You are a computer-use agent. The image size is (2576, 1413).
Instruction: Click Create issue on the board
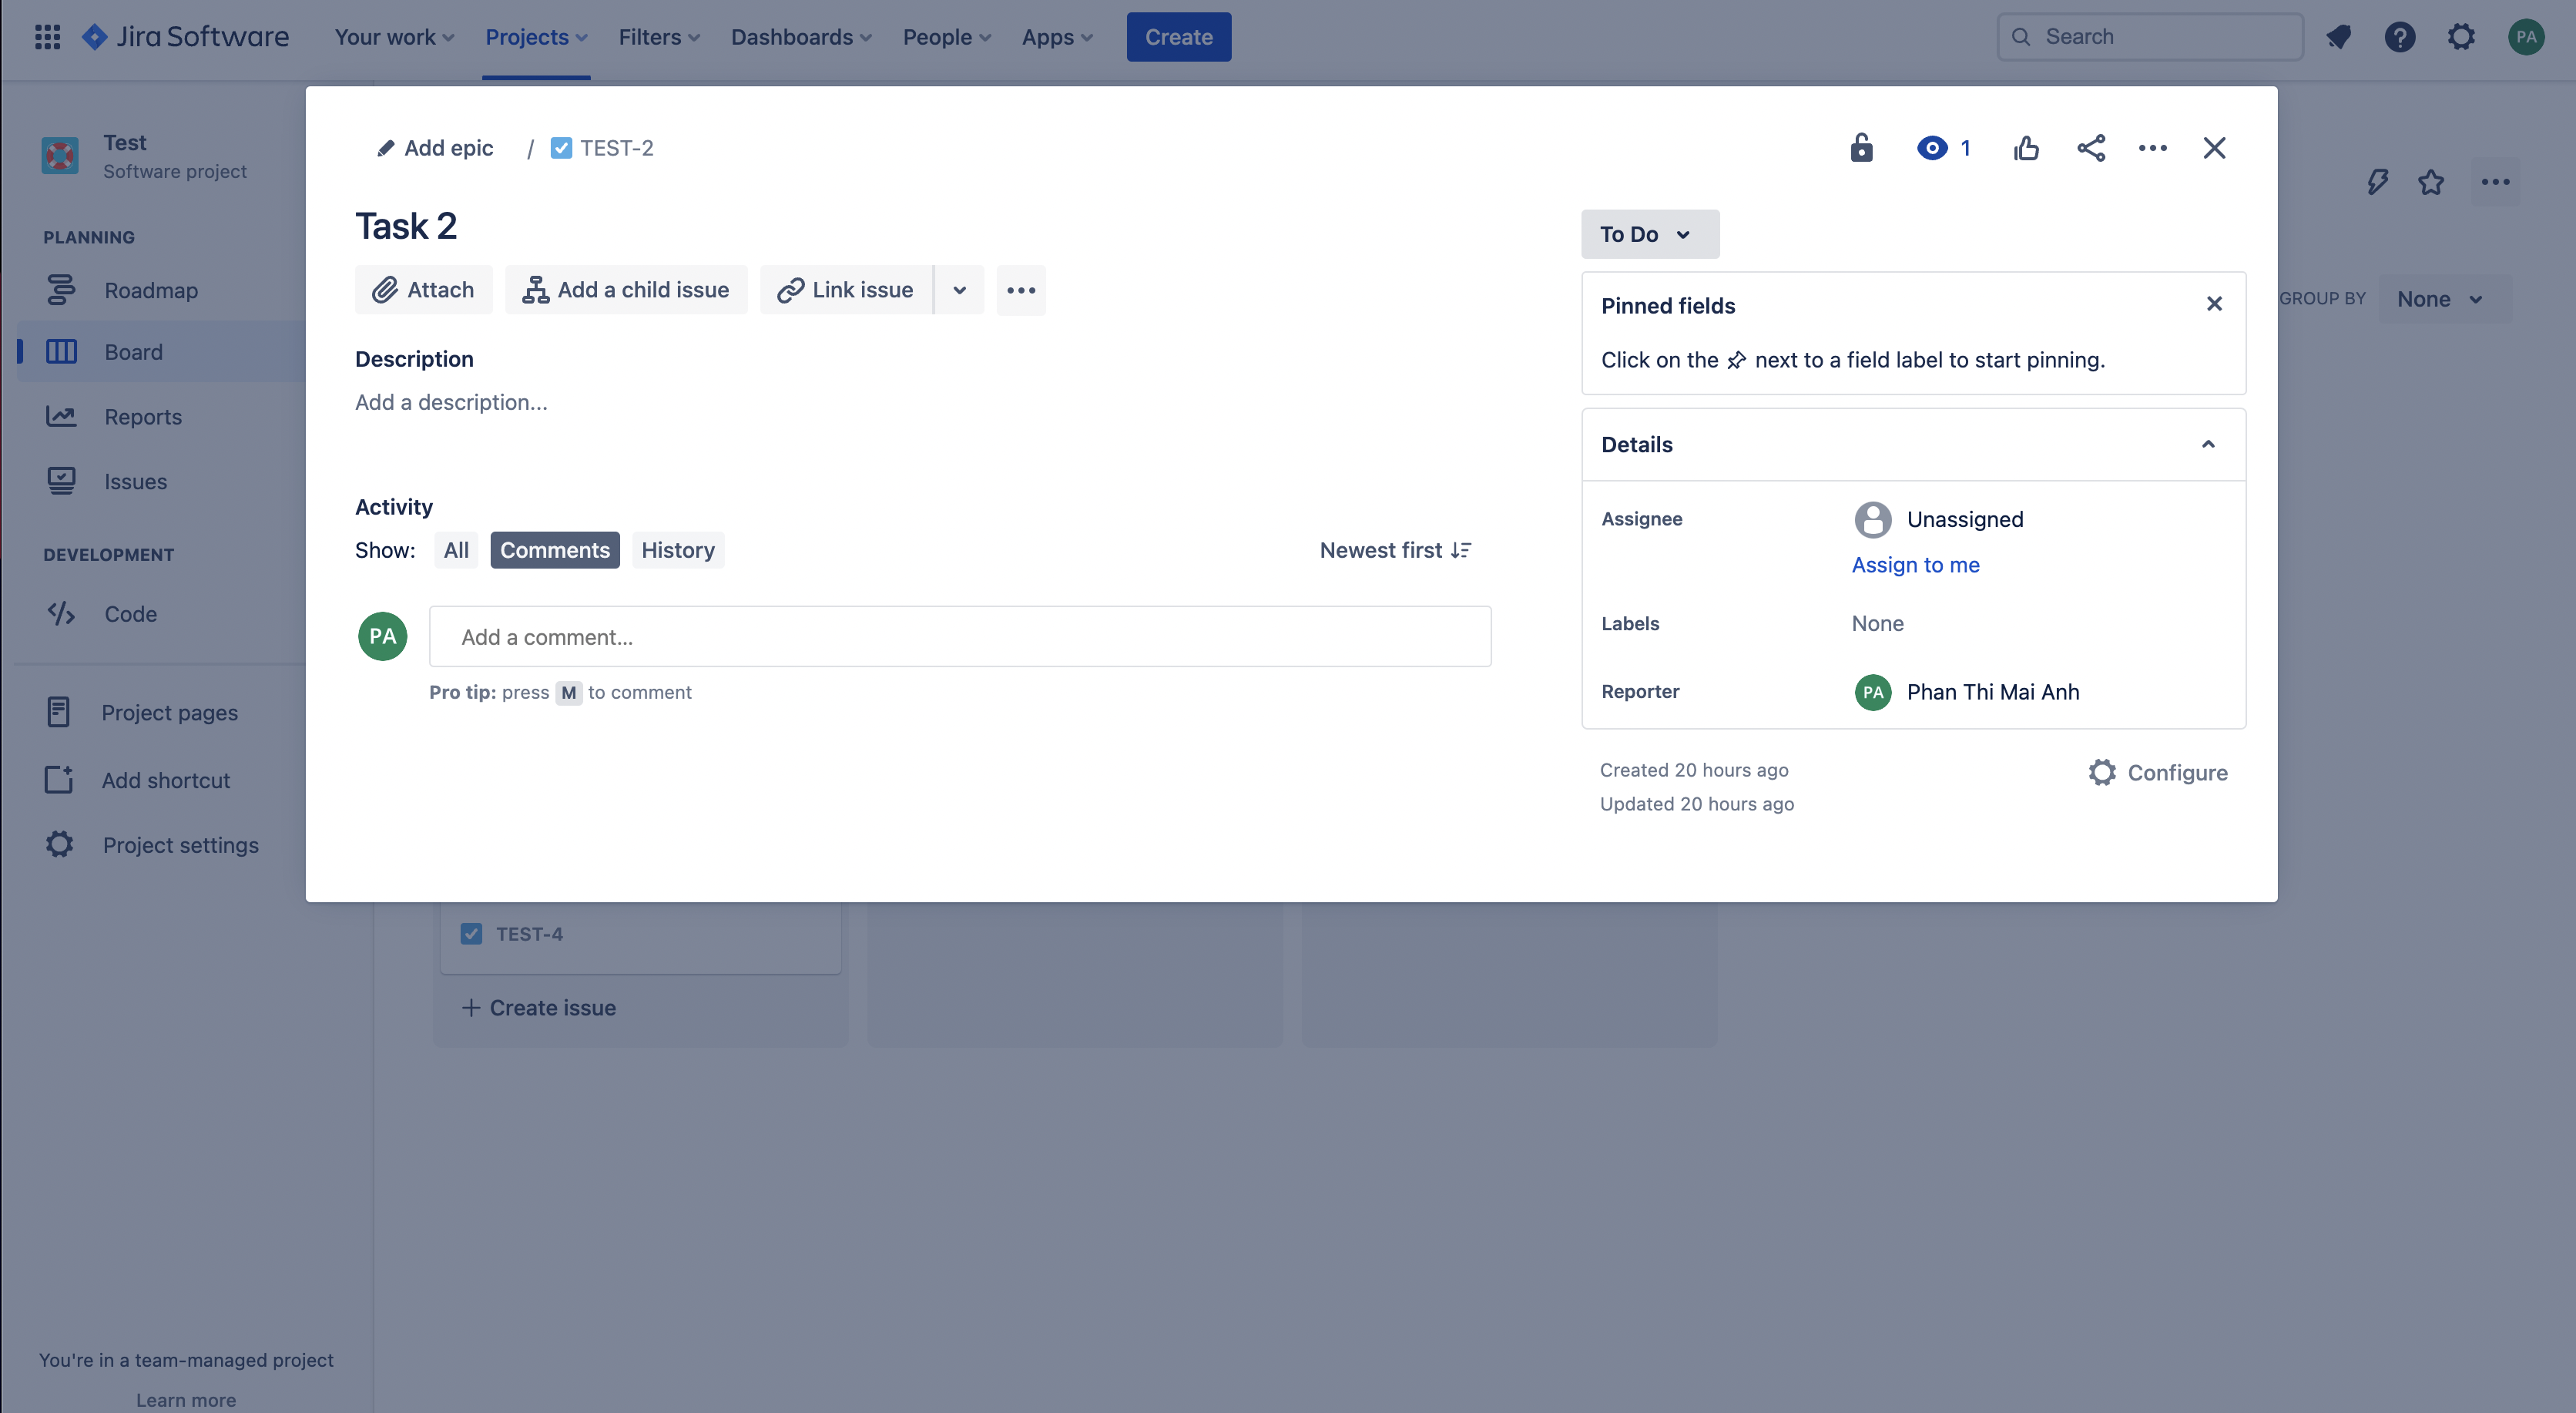[x=538, y=1008]
